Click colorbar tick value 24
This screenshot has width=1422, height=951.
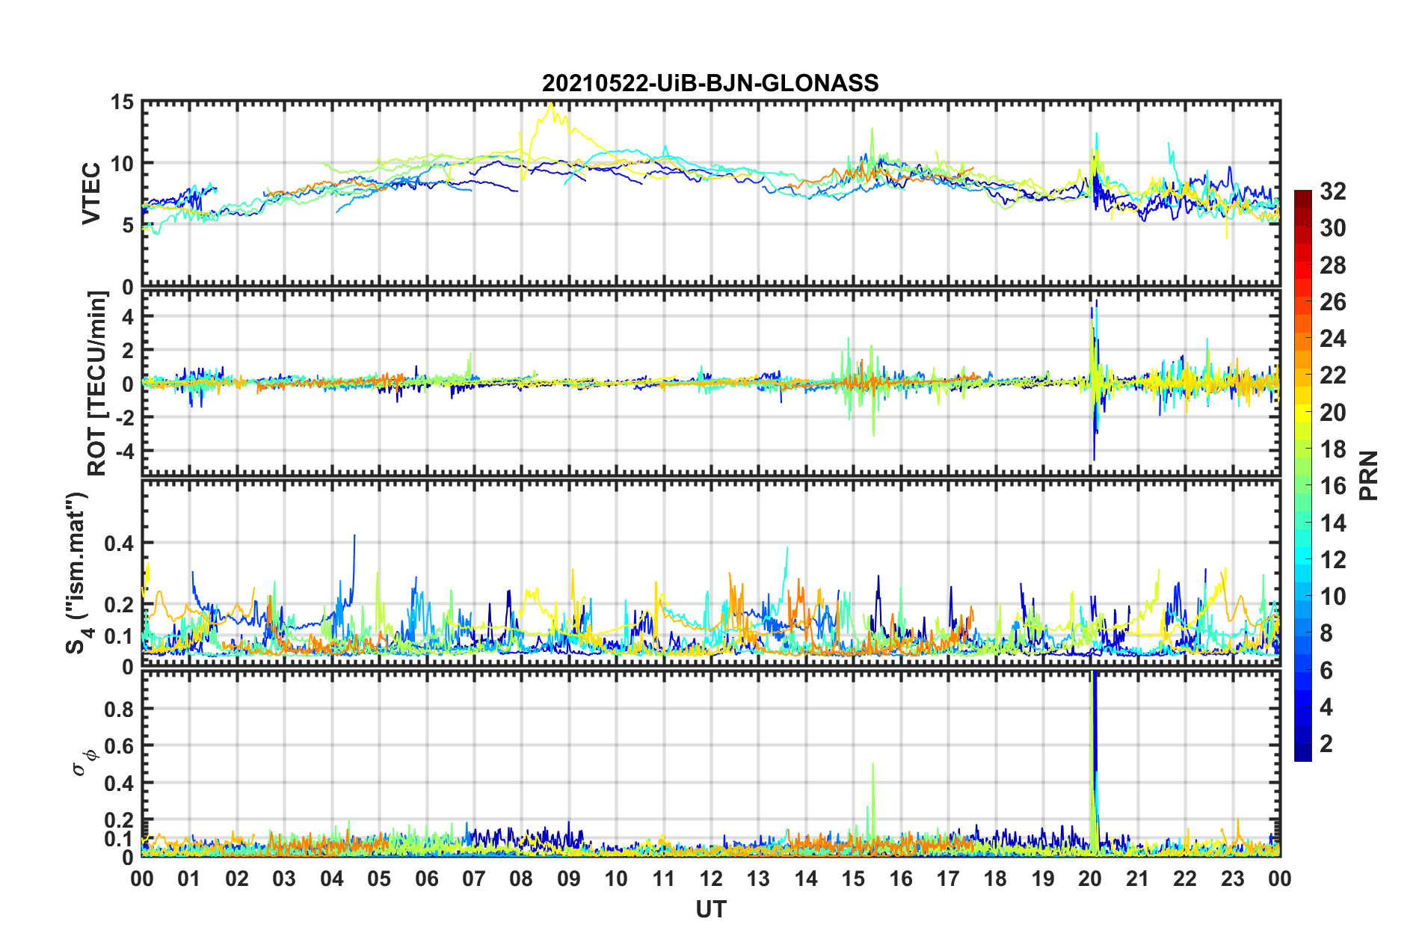[1332, 339]
